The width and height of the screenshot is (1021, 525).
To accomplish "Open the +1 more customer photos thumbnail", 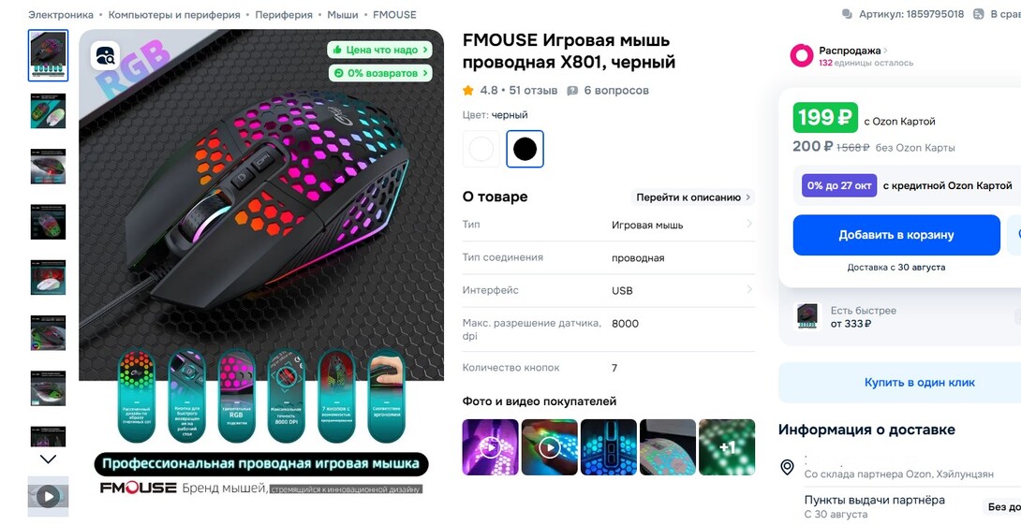I will (727, 447).
